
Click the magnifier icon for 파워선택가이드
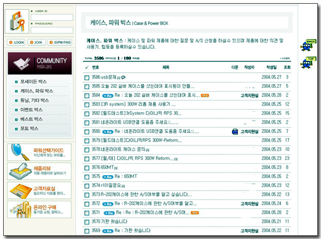pos(19,152)
